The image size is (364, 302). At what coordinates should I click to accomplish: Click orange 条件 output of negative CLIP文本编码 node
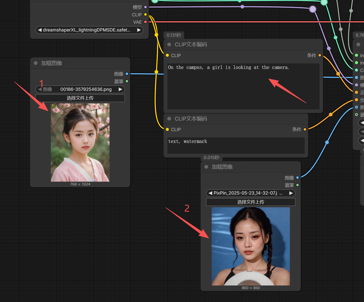click(x=305, y=129)
